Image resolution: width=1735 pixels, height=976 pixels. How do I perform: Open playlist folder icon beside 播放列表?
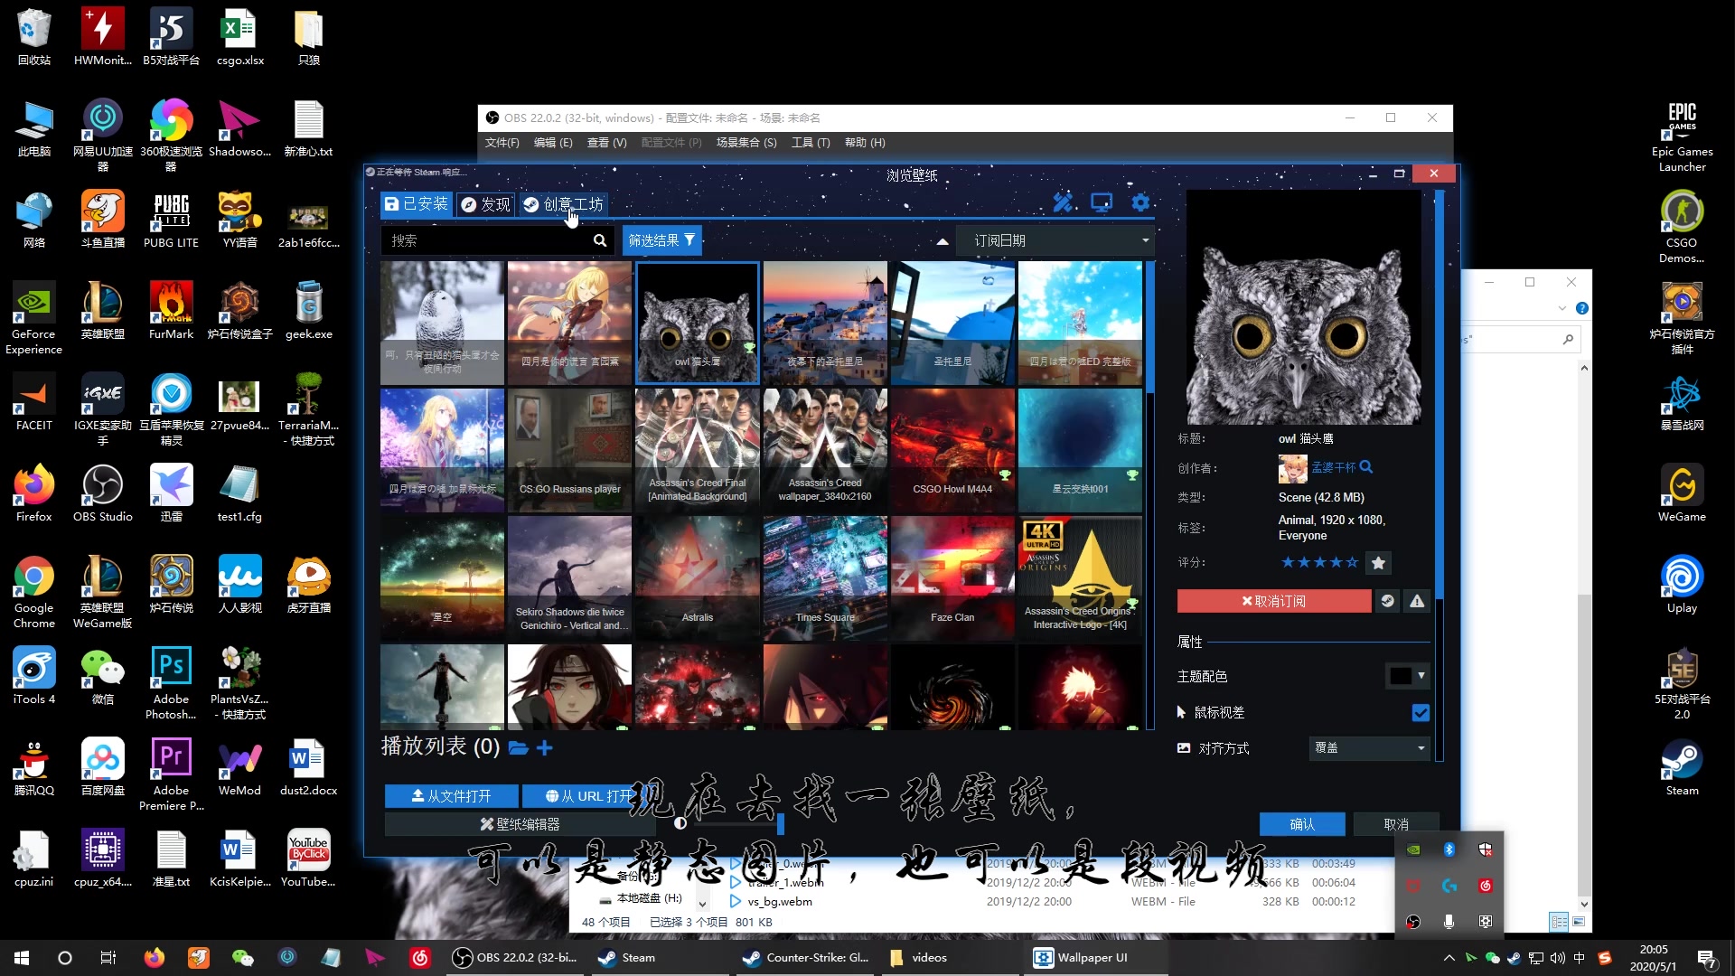click(x=518, y=747)
